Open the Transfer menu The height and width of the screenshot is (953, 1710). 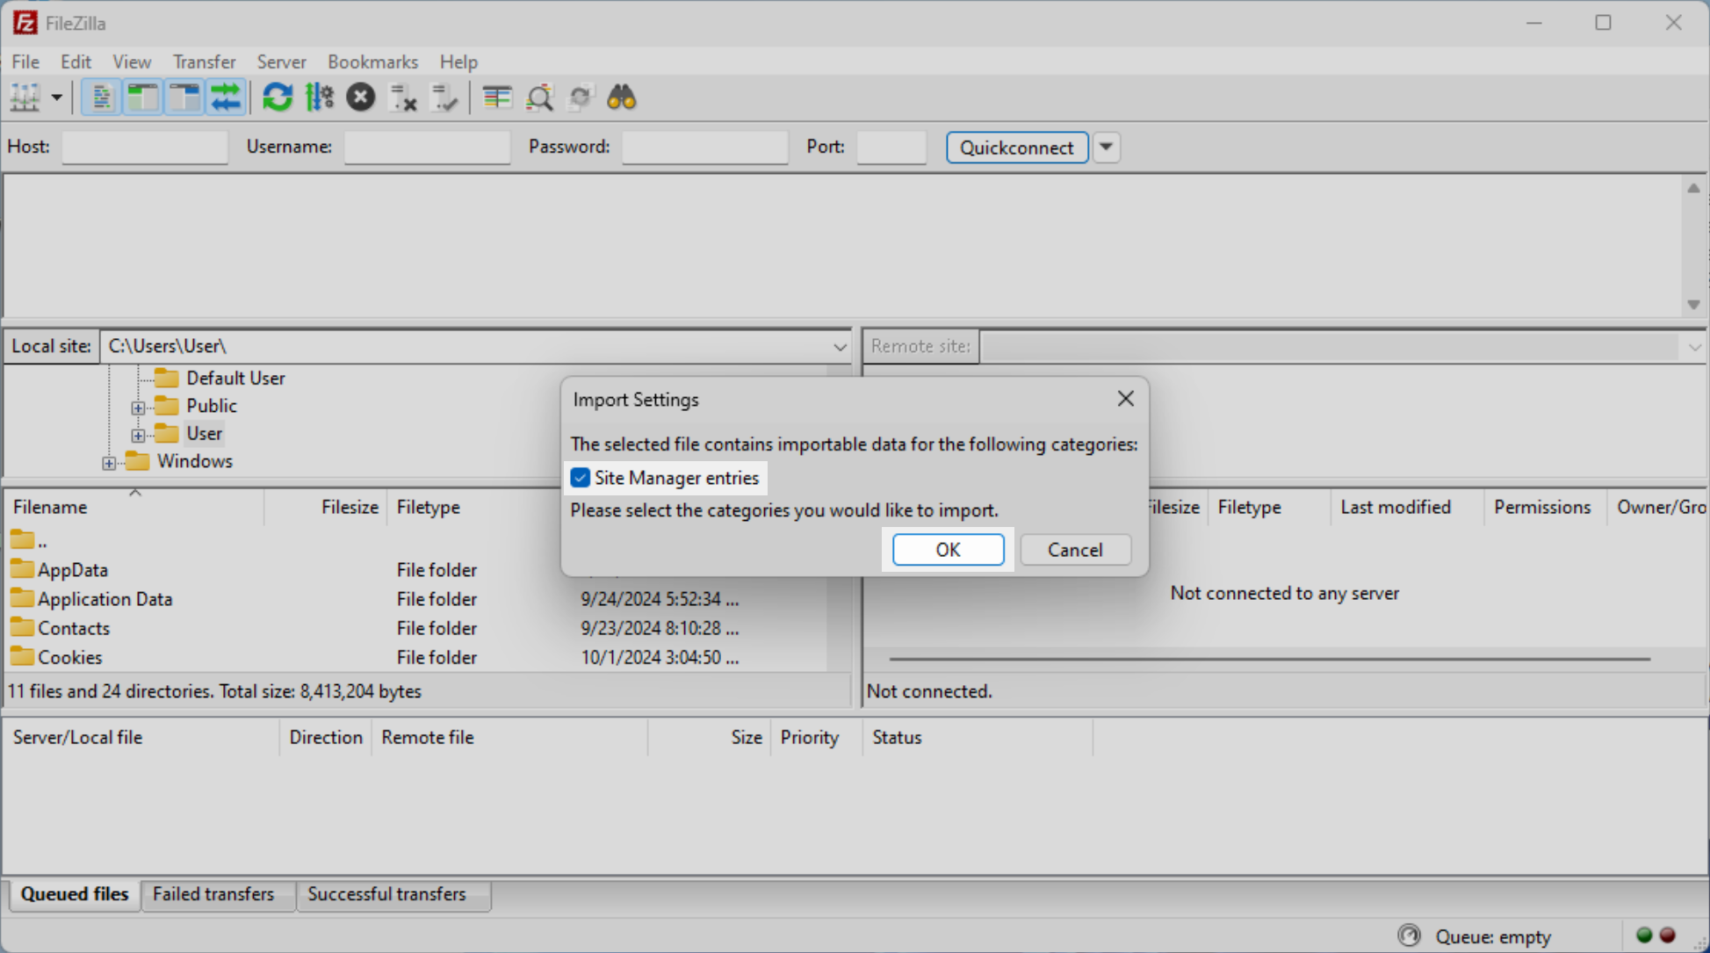click(x=204, y=61)
